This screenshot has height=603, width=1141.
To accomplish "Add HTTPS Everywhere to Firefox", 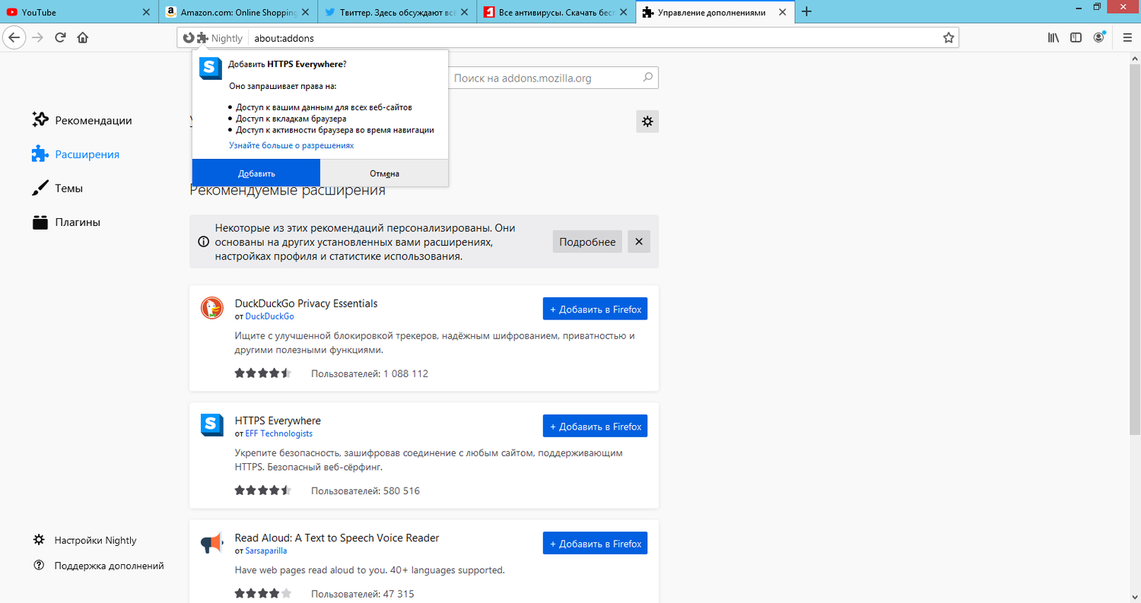I will (595, 426).
